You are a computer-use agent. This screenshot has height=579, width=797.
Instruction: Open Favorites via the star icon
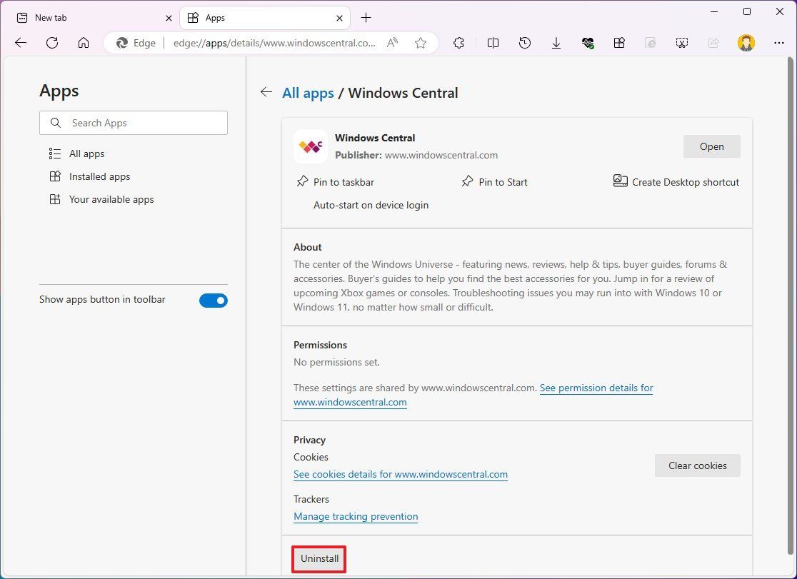(421, 43)
